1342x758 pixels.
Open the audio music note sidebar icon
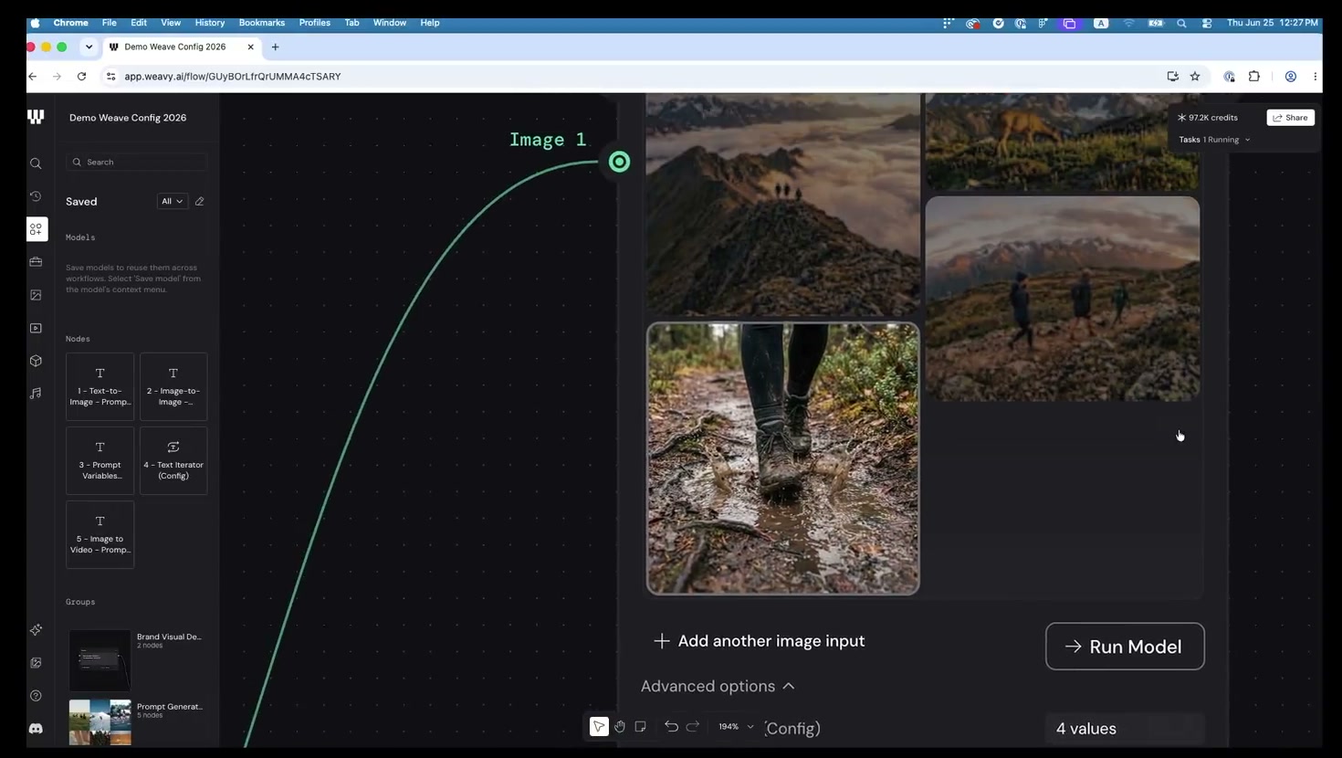coord(36,394)
